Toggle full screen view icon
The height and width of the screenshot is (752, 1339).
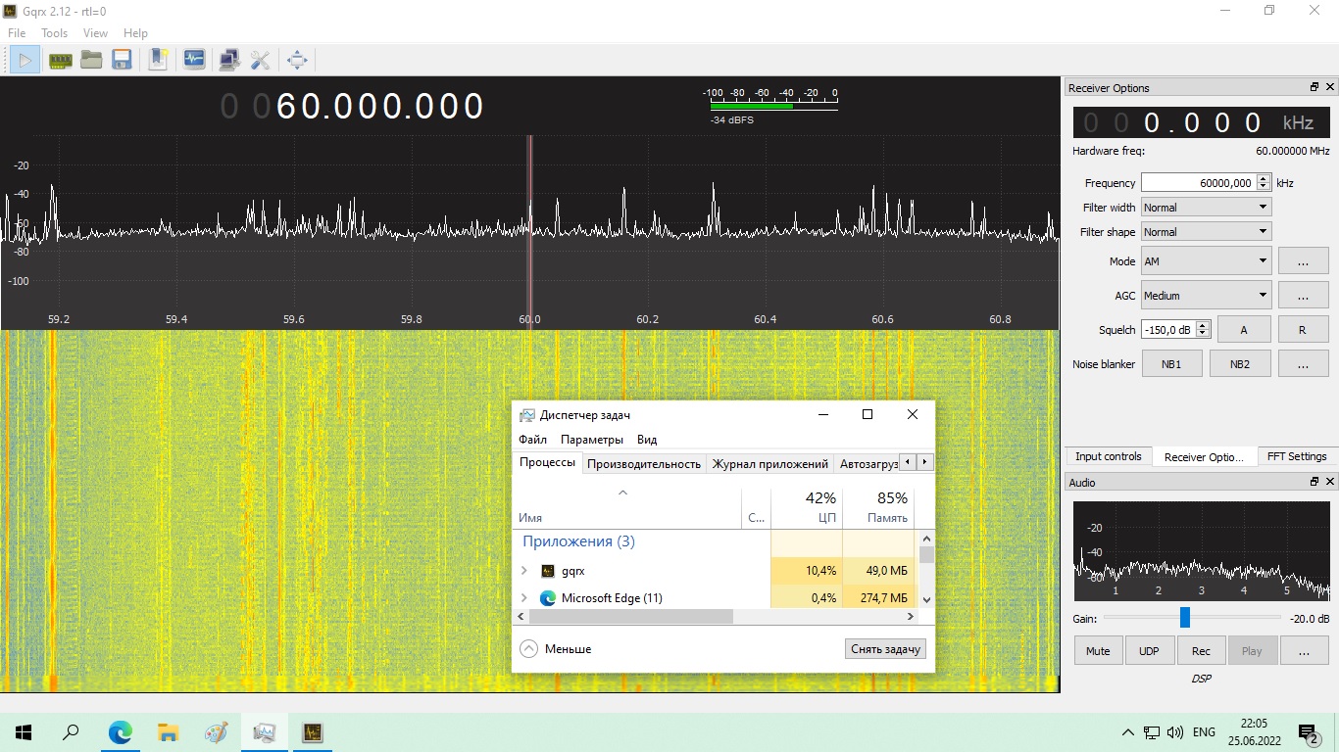[x=297, y=60]
